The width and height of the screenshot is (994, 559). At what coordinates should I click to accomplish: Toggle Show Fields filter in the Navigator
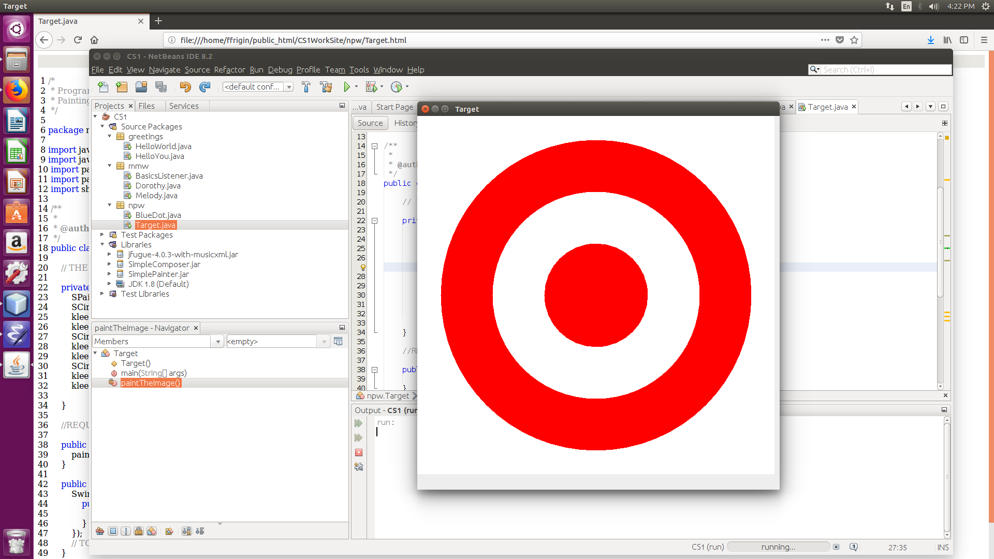click(113, 531)
